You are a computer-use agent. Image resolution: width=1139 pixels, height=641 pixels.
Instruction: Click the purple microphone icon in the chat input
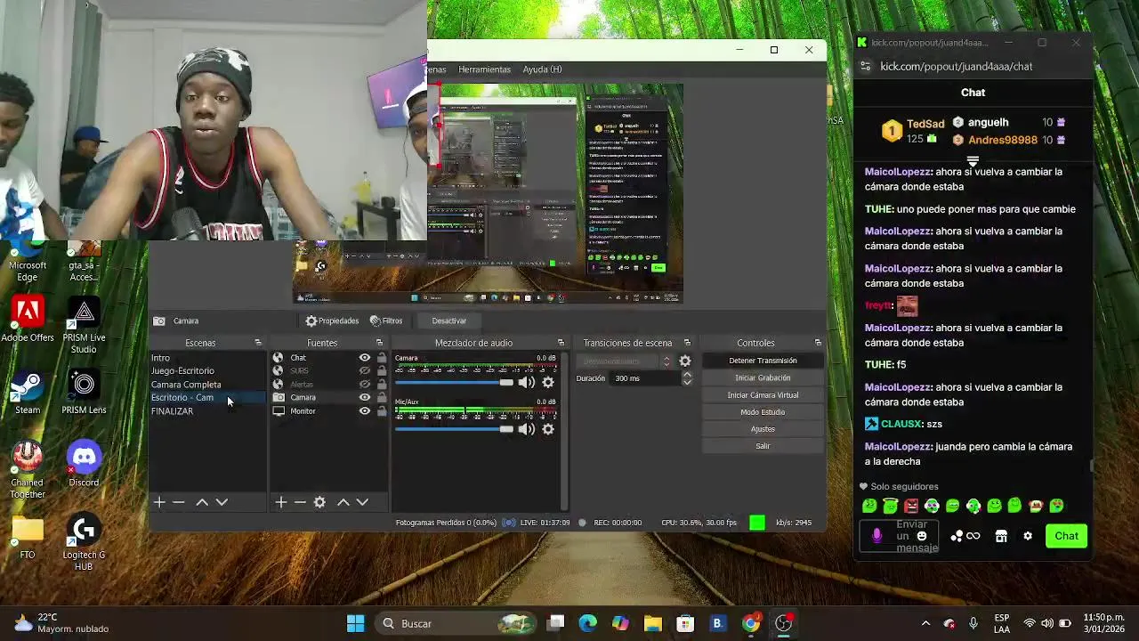[x=877, y=535]
